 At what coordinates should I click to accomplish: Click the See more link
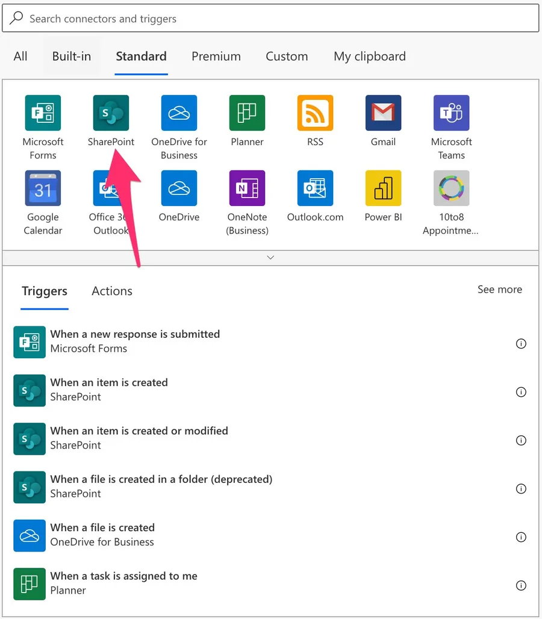[499, 290]
